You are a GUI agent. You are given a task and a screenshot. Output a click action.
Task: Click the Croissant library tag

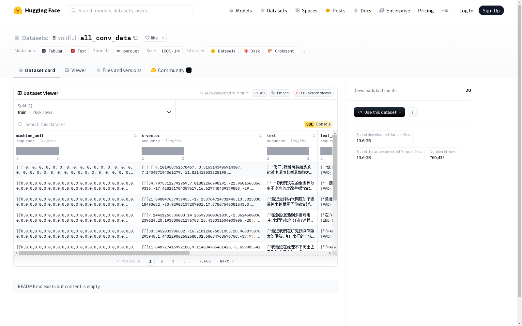point(281,51)
